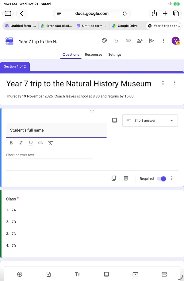Duplicate the Student's full name question
The height and width of the screenshot is (281, 184).
coord(114,178)
